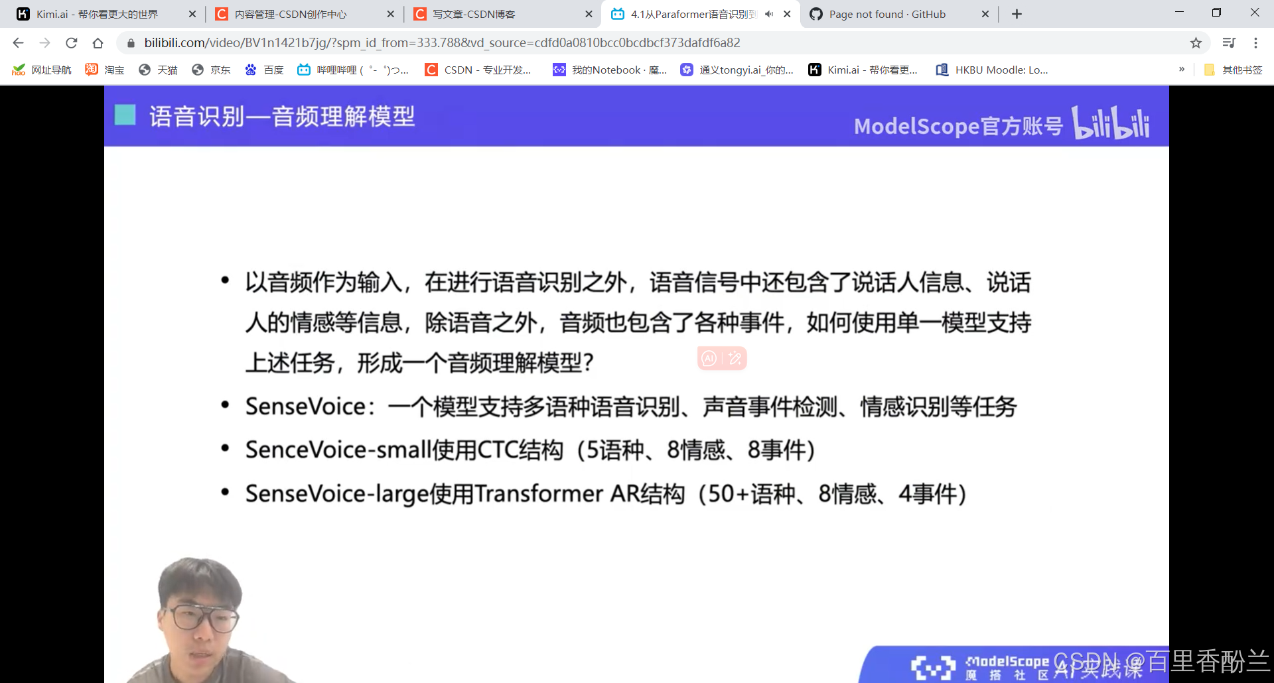Open the media control playlist icon
Image resolution: width=1274 pixels, height=683 pixels.
coord(1229,43)
